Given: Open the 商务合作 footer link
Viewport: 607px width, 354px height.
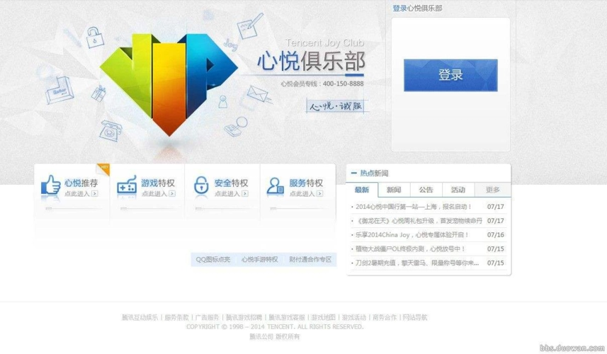Looking at the screenshot, I should [x=385, y=317].
